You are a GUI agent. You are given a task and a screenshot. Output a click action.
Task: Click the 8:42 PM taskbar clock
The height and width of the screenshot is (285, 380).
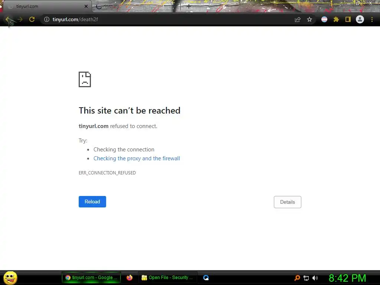pyautogui.click(x=347, y=278)
